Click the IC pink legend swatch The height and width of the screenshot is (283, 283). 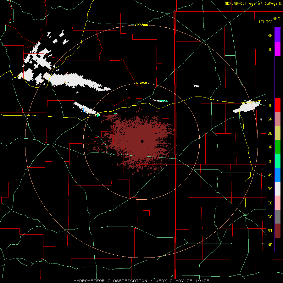[x=278, y=203]
